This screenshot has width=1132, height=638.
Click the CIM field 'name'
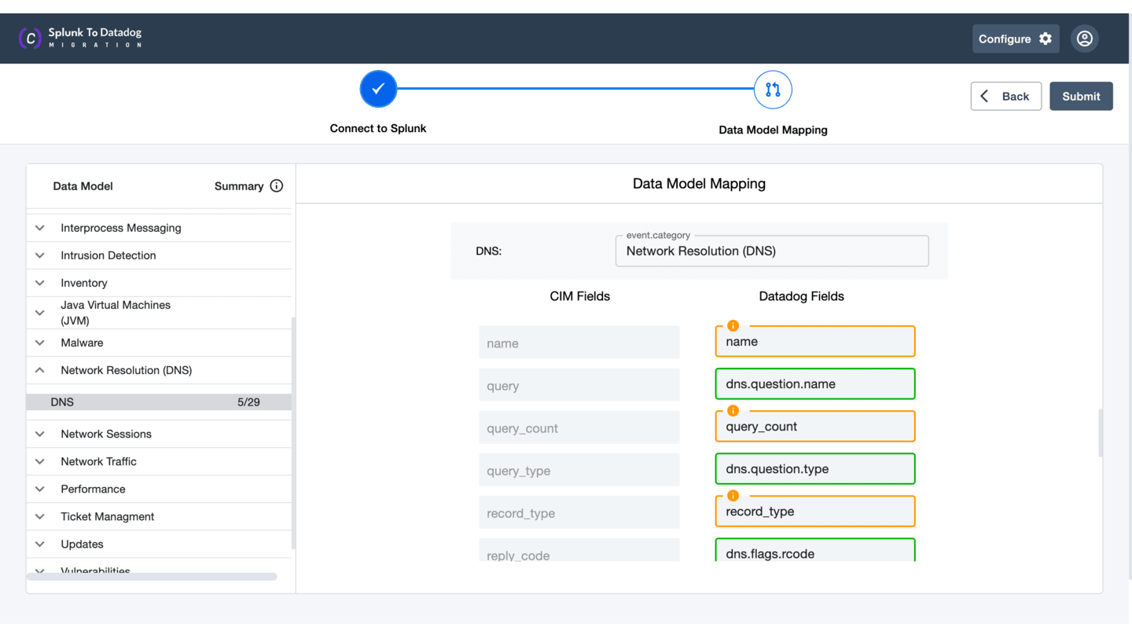pyautogui.click(x=579, y=343)
